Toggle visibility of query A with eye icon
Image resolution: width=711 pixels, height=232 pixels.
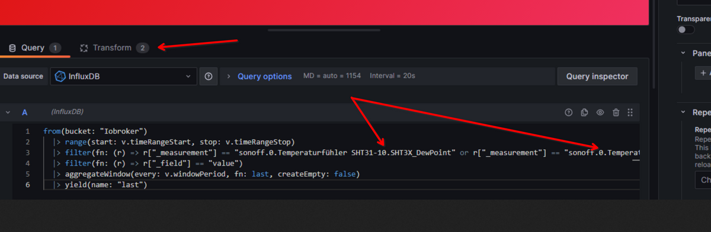pos(600,112)
